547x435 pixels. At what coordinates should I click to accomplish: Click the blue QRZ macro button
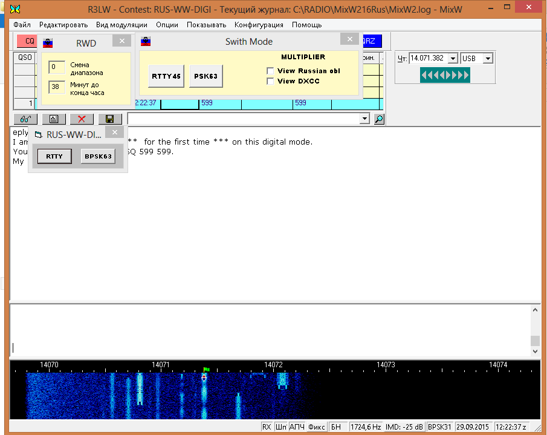[x=371, y=41]
